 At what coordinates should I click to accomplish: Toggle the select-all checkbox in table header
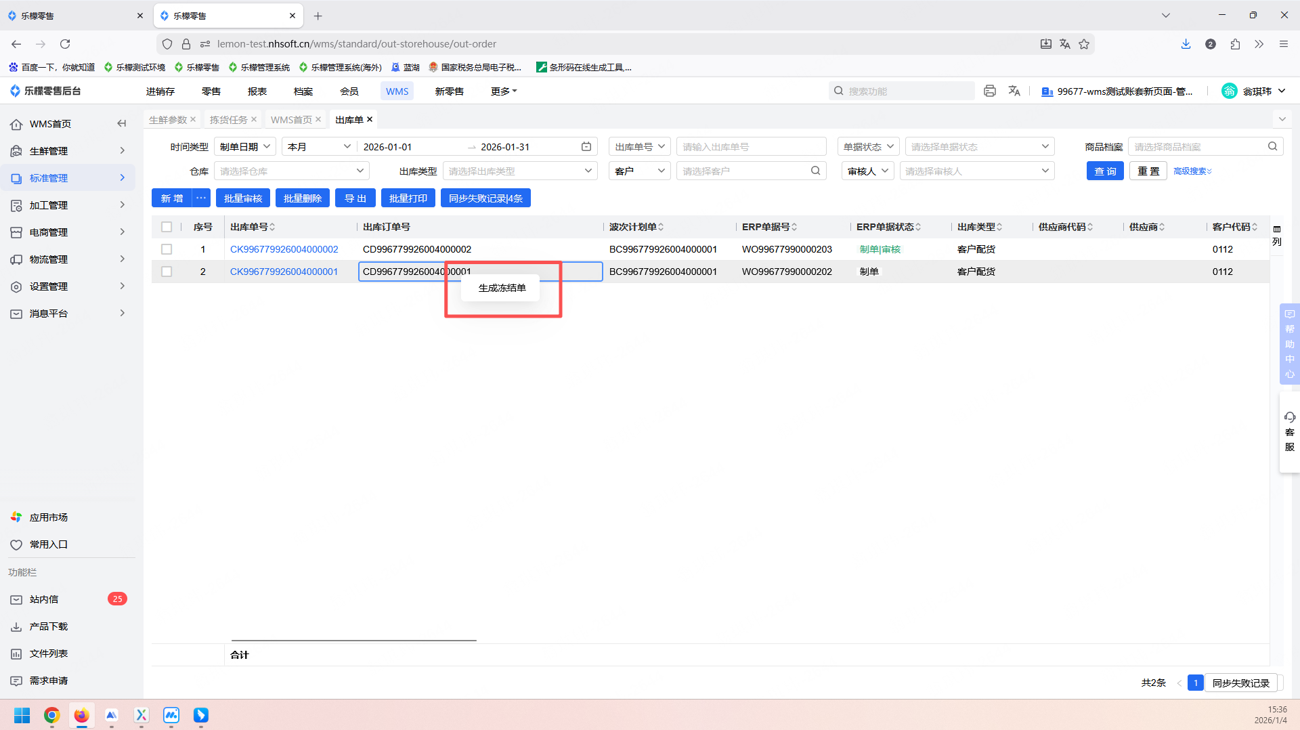(167, 227)
